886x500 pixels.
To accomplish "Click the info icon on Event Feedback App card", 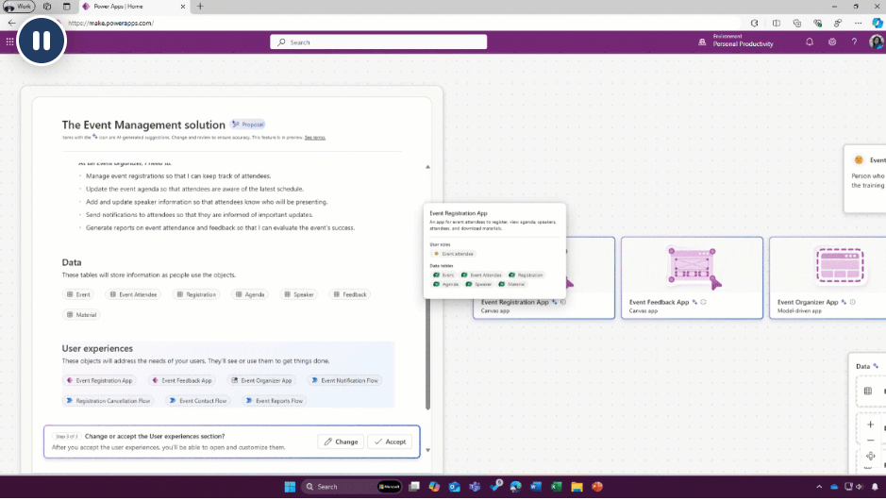I will coord(704,302).
